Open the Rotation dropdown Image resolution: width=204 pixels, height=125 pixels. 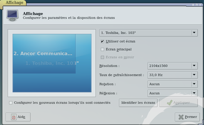point(173,84)
